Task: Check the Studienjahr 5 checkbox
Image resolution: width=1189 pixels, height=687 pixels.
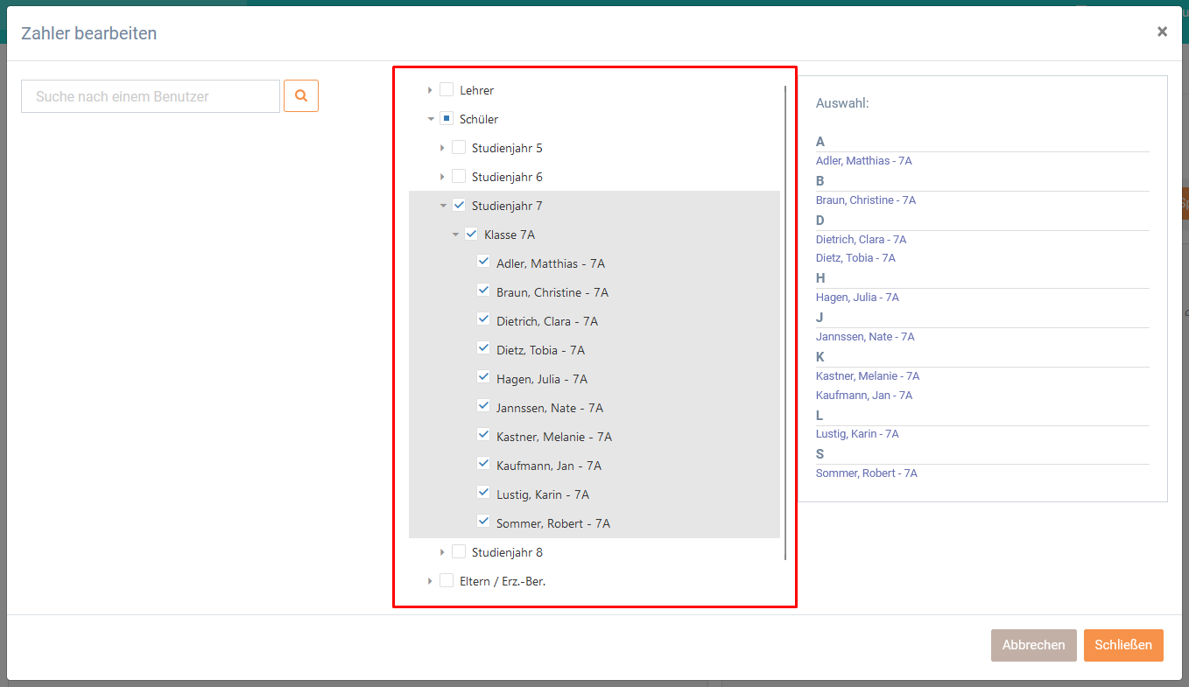Action: click(459, 147)
